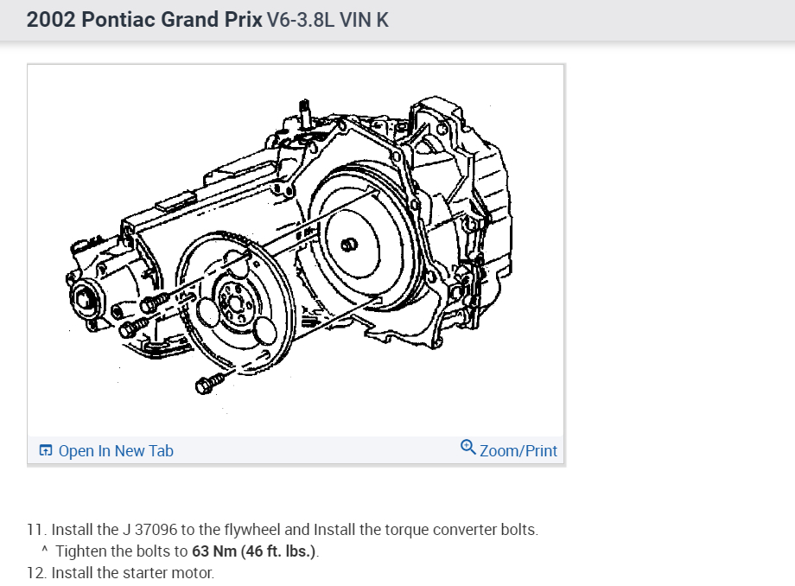Click the V6-3.8L VIN K engine text

pyautogui.click(x=328, y=20)
